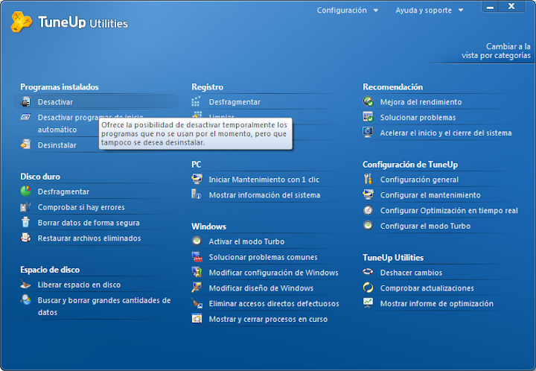536x371 pixels.
Task: Open Acelerar el inicio y el cierre
Action: coord(446,133)
